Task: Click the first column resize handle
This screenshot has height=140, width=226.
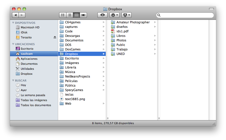Action: 108,118
